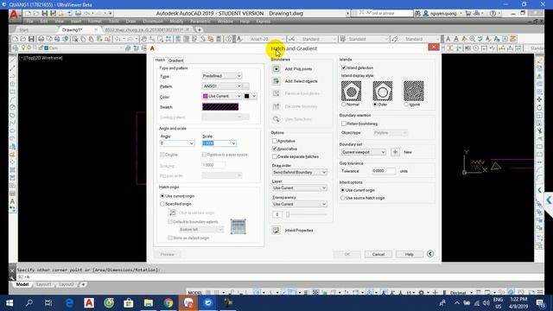The image size is (553, 311).
Task: Open Microsoft Store from taskbar
Action: [x=129, y=303]
